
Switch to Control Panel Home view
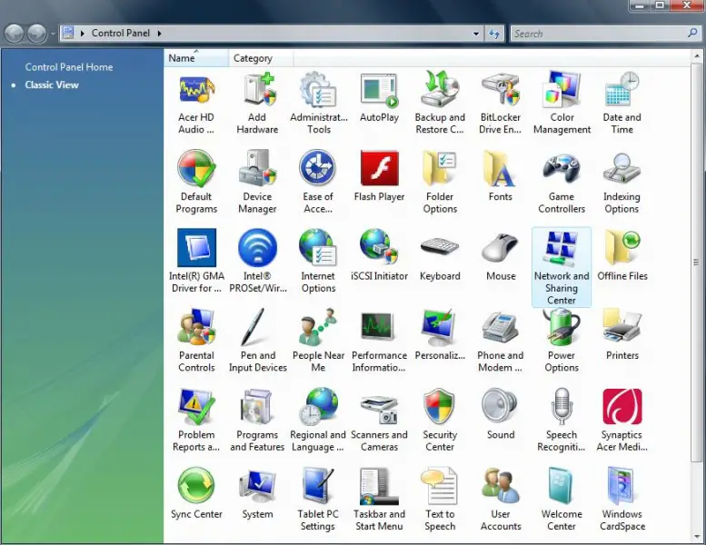[69, 67]
